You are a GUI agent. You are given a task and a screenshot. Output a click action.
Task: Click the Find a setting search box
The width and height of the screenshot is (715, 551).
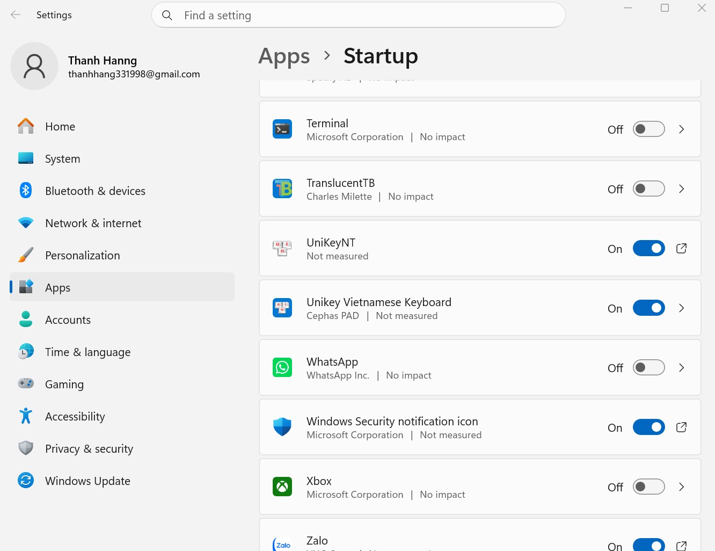[x=359, y=15]
